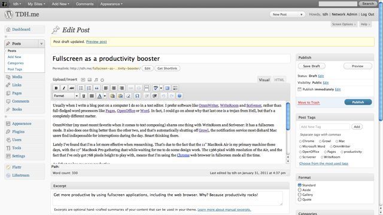Align text left

[x=106, y=88]
